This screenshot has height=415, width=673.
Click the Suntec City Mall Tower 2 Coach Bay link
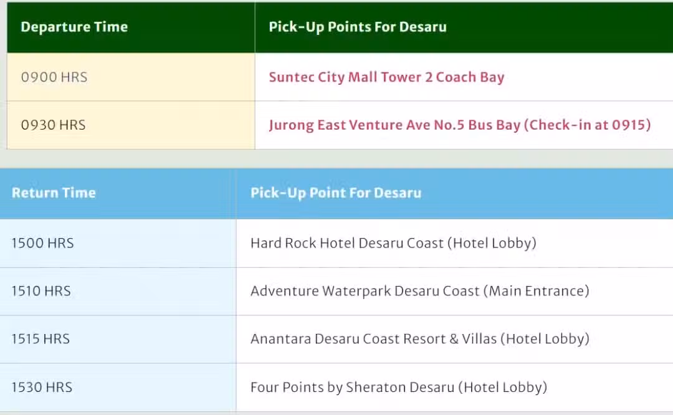[386, 77]
